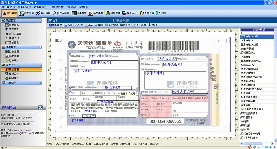This screenshot has height=149, width=277.
Task: Click the template search input field
Action: [257, 33]
